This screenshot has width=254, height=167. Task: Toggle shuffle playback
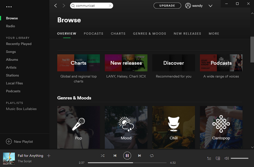(102, 156)
